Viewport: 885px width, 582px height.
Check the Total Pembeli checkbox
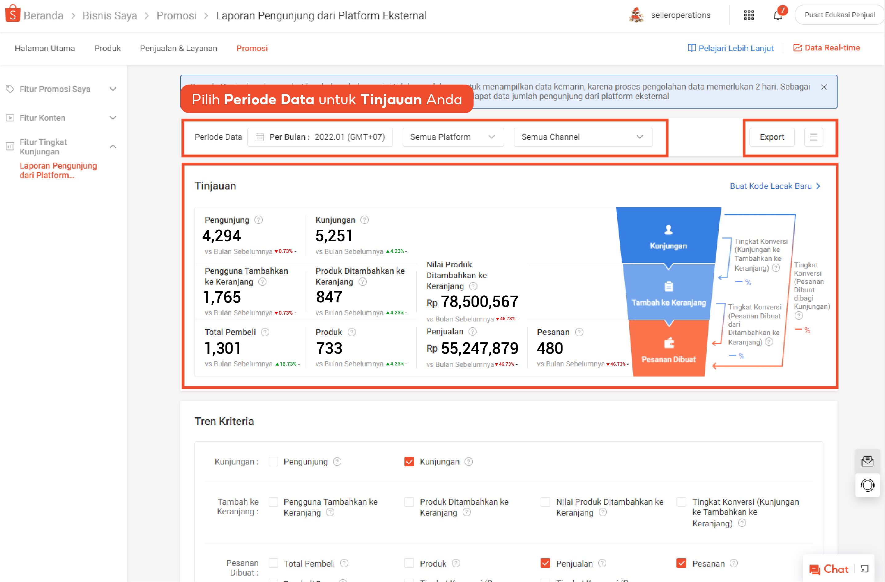[x=273, y=563]
